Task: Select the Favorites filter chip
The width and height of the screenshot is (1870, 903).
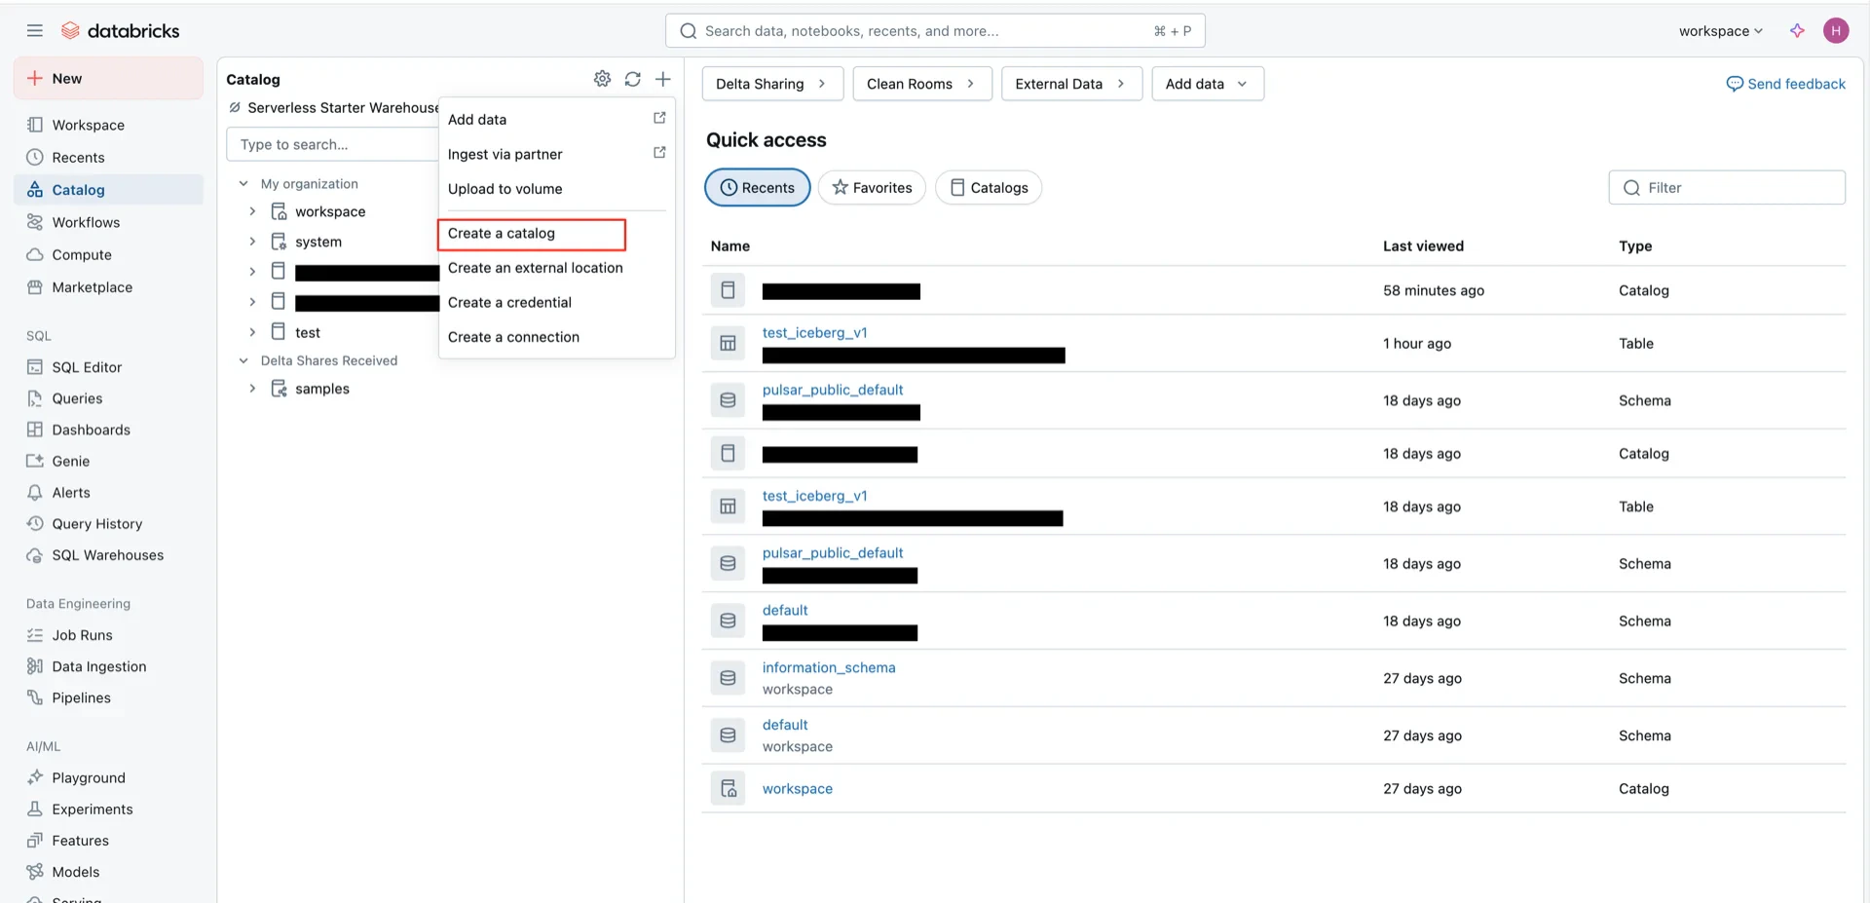Action: pos(872,188)
